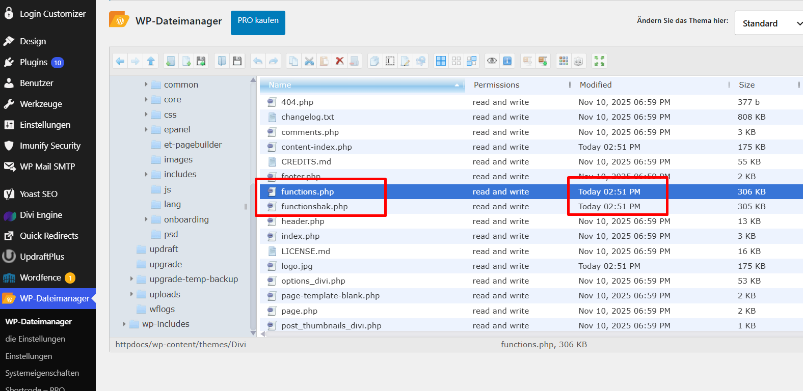Image resolution: width=803 pixels, height=391 pixels.
Task: Download the selected file via toolbar
Action: [x=237, y=61]
